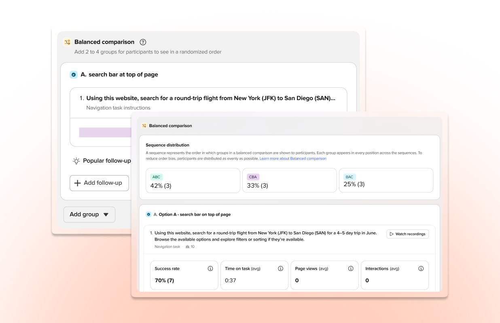Open Learn more about Balanced comparison

pos(293,158)
